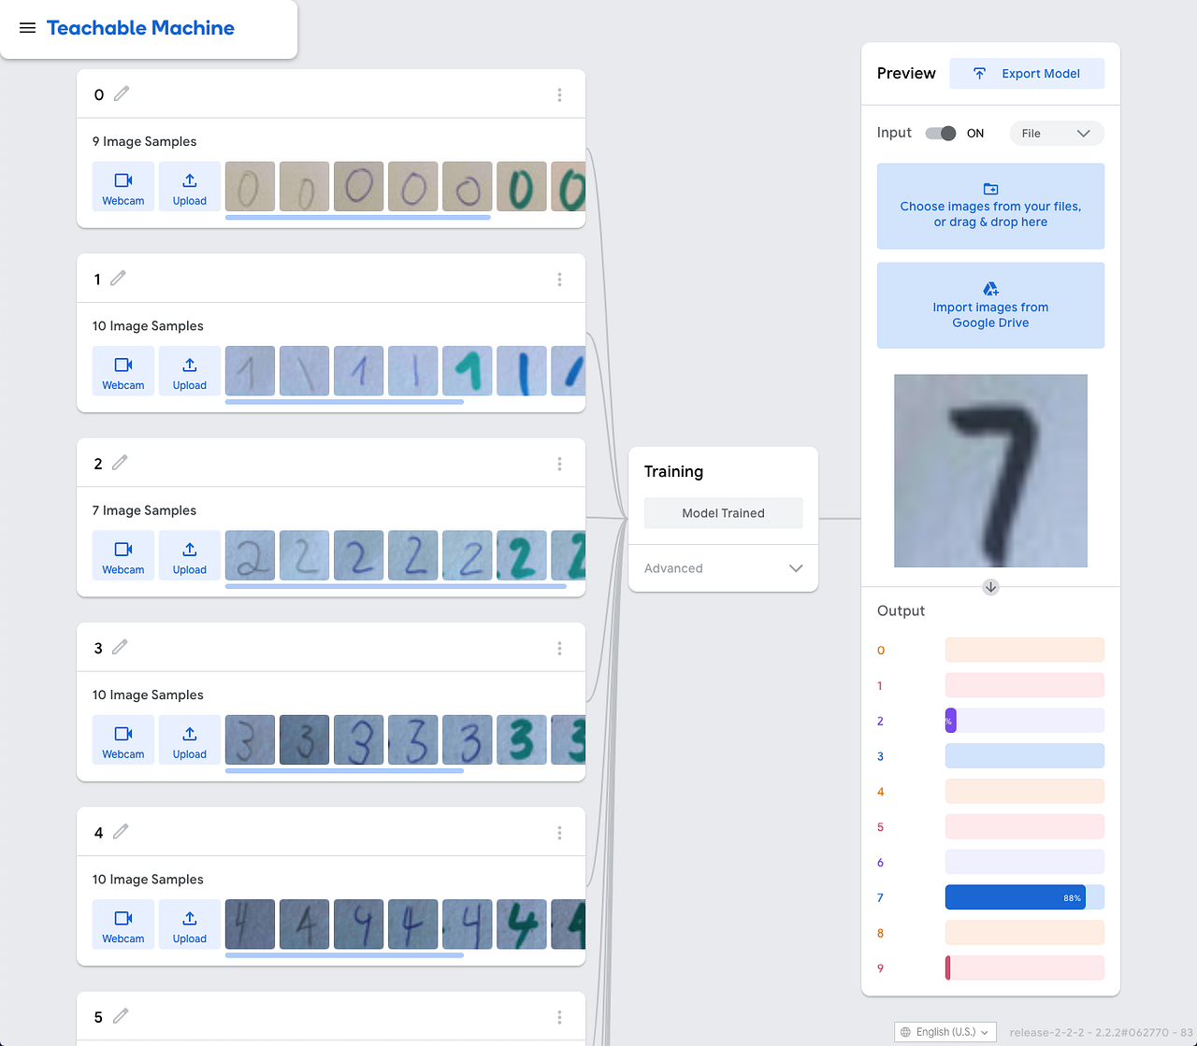Open the English (U.S.) language selector
This screenshot has height=1046, width=1197.
945,1031
